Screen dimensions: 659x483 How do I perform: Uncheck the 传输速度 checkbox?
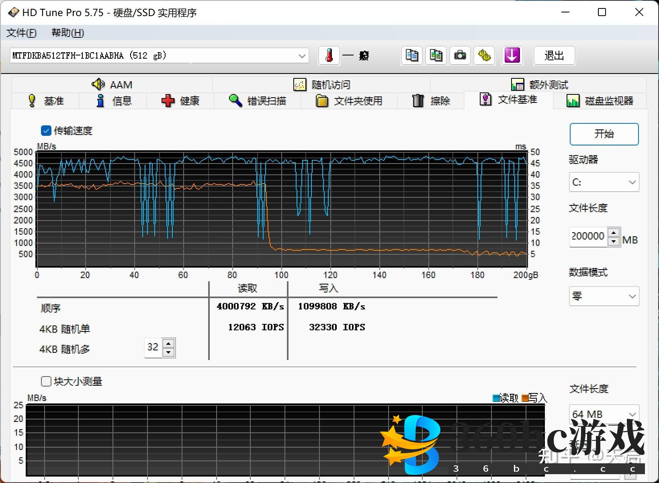(x=46, y=131)
